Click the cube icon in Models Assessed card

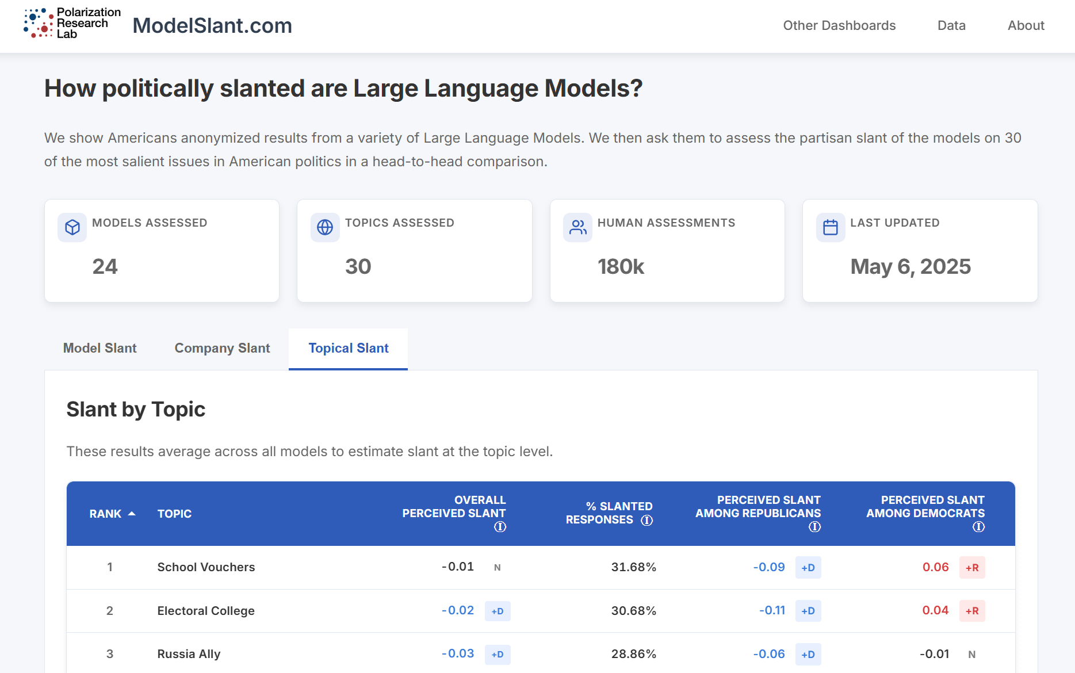tap(72, 227)
